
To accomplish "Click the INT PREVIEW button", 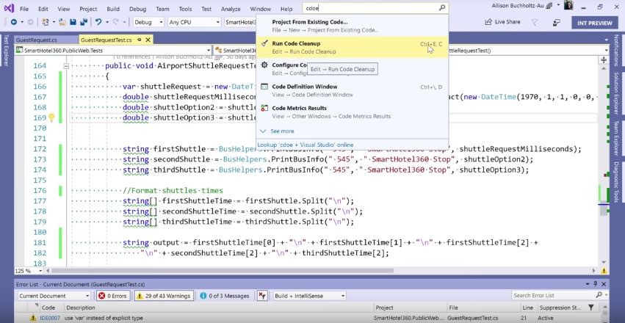I will (x=595, y=23).
